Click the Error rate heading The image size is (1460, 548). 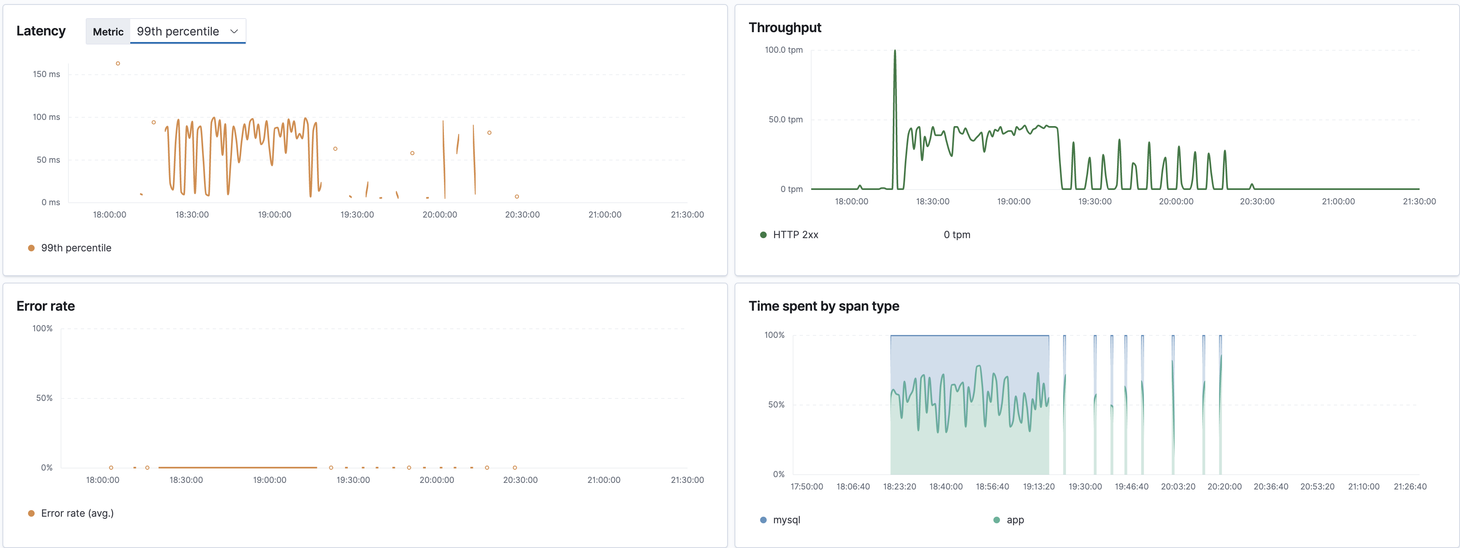(46, 305)
